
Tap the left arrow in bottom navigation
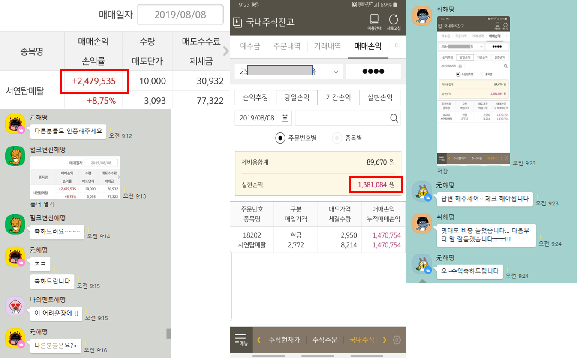[x=259, y=340]
